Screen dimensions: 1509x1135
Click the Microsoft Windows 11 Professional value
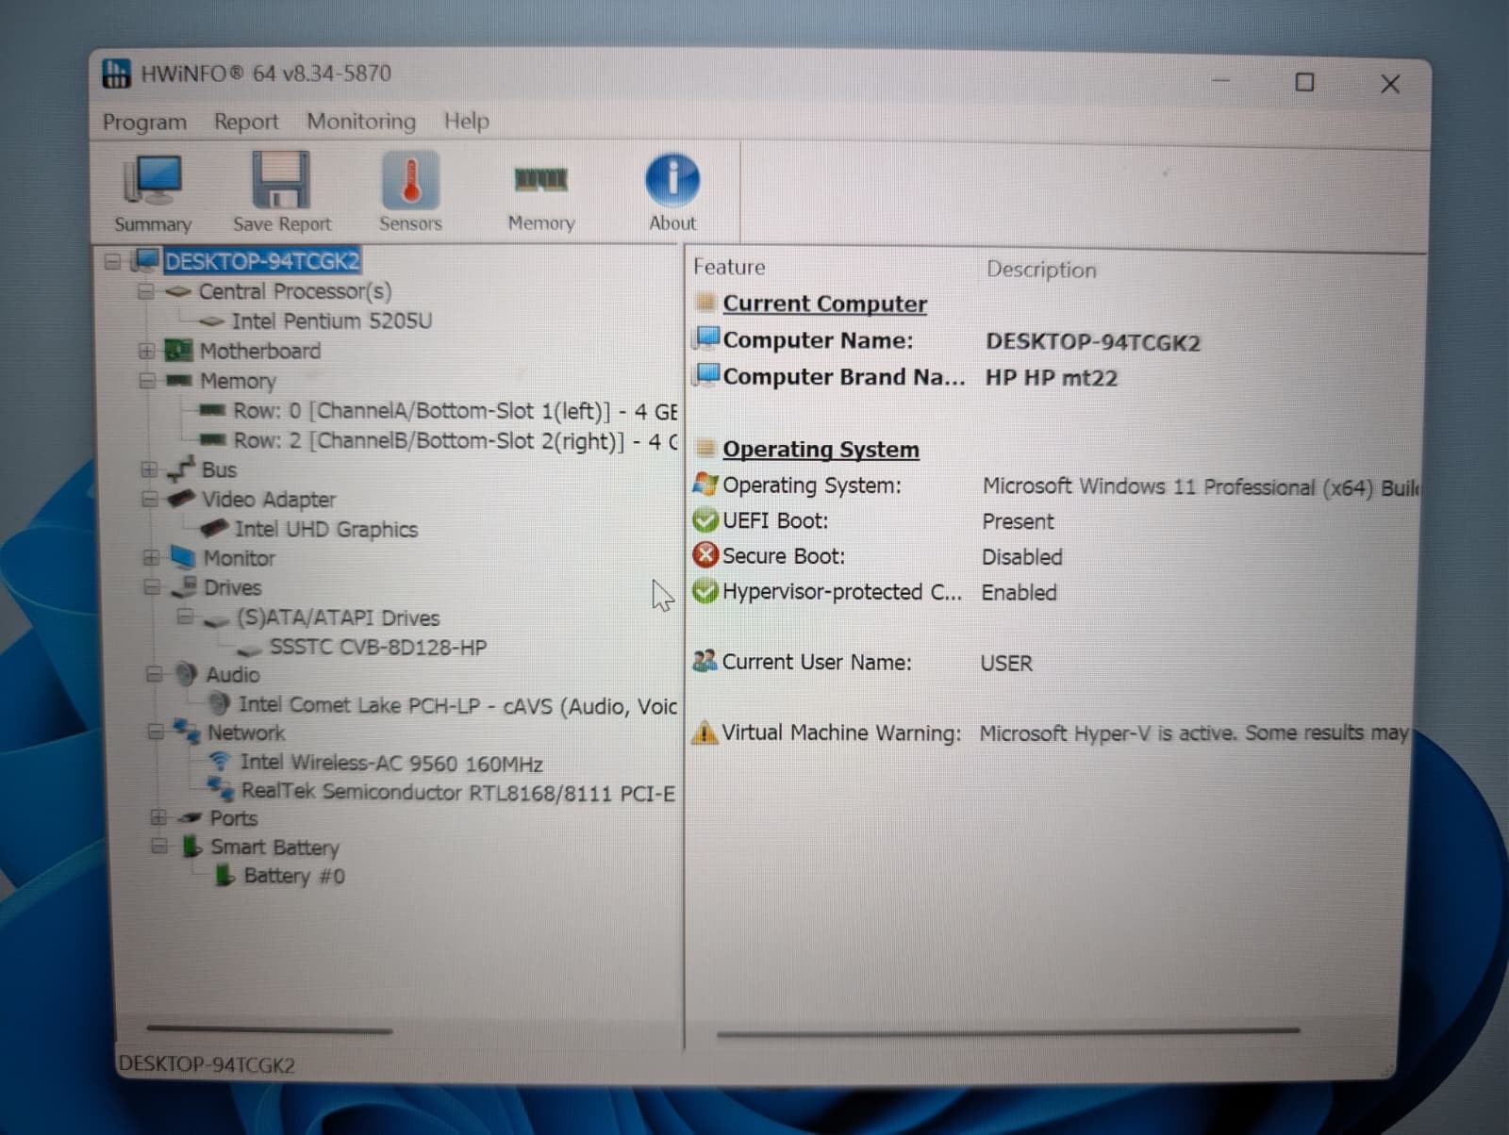pos(1201,487)
